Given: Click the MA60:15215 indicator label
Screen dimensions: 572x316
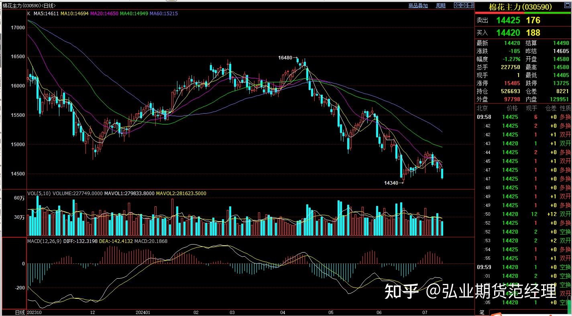Looking at the screenshot, I should (163, 13).
